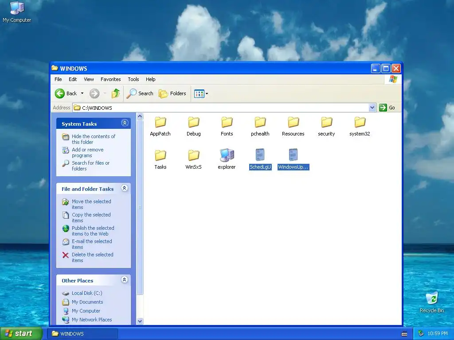Click the Views toolbar icon
This screenshot has height=340, width=454.
[x=199, y=94]
